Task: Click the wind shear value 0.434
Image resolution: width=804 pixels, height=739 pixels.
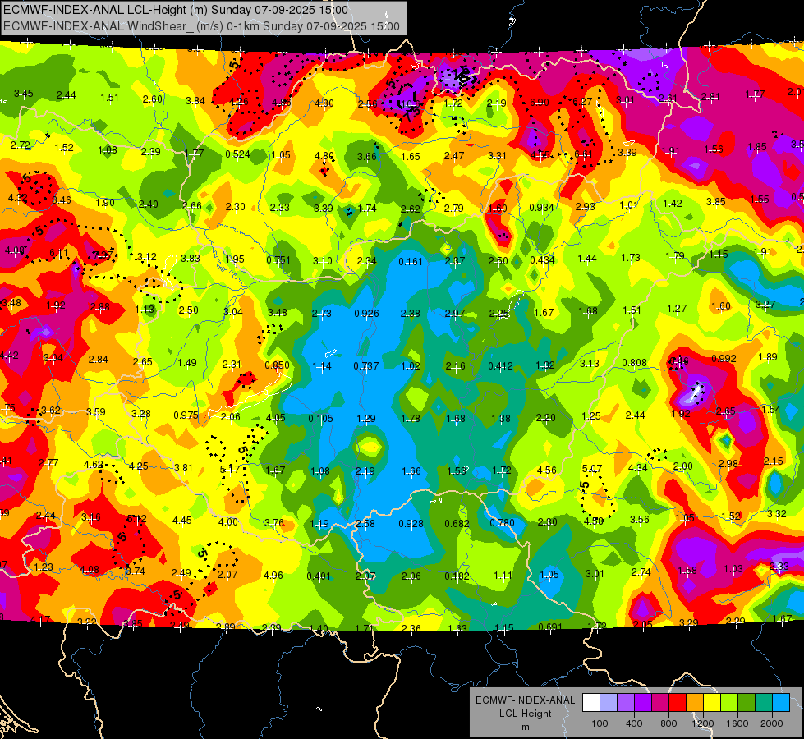Action: coord(543,260)
